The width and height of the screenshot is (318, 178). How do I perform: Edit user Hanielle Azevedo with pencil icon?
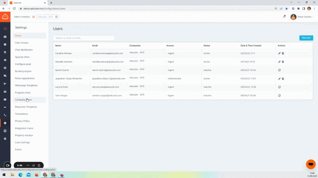[279, 62]
